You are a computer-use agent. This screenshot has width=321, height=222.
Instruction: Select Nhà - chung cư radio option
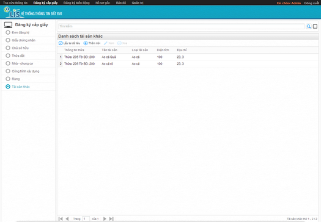tap(8, 63)
